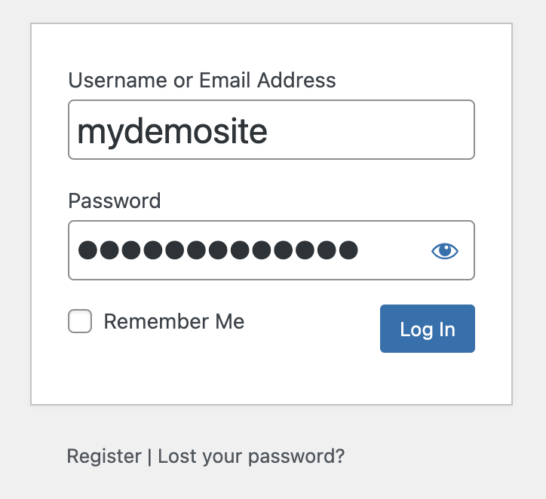Click the empty space after mydemosite in the username box
546x499 pixels.
(x=369, y=130)
